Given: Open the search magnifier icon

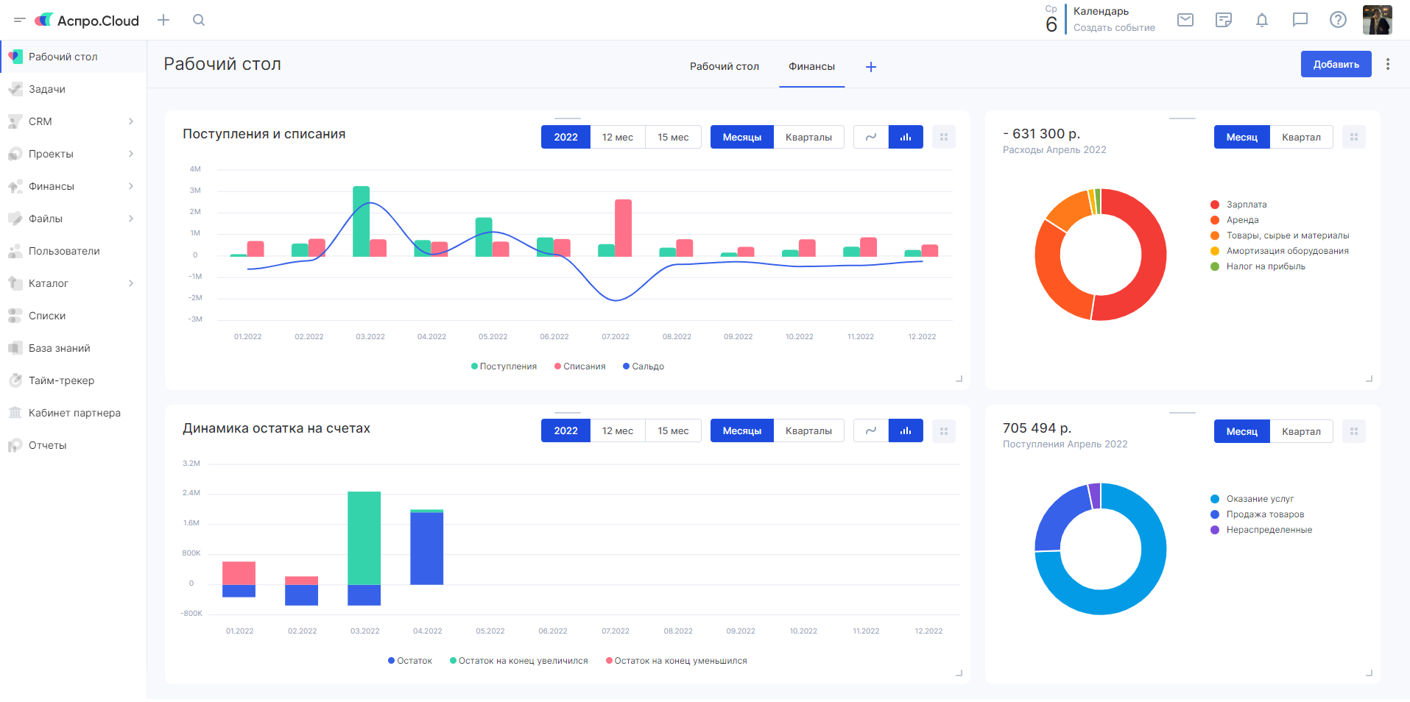Looking at the screenshot, I should (199, 20).
